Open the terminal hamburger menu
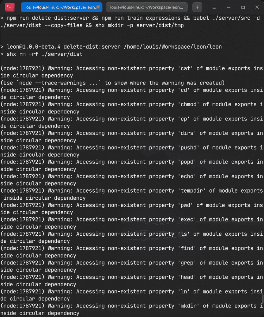The image size is (264, 317). tap(214, 7)
